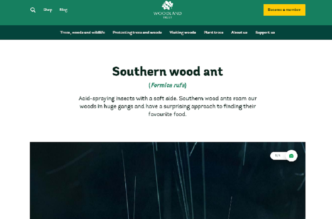Screen dimensions: 332x219
Task: Click the Woodland Trust leaf emblem
Action: (x=168, y=5)
